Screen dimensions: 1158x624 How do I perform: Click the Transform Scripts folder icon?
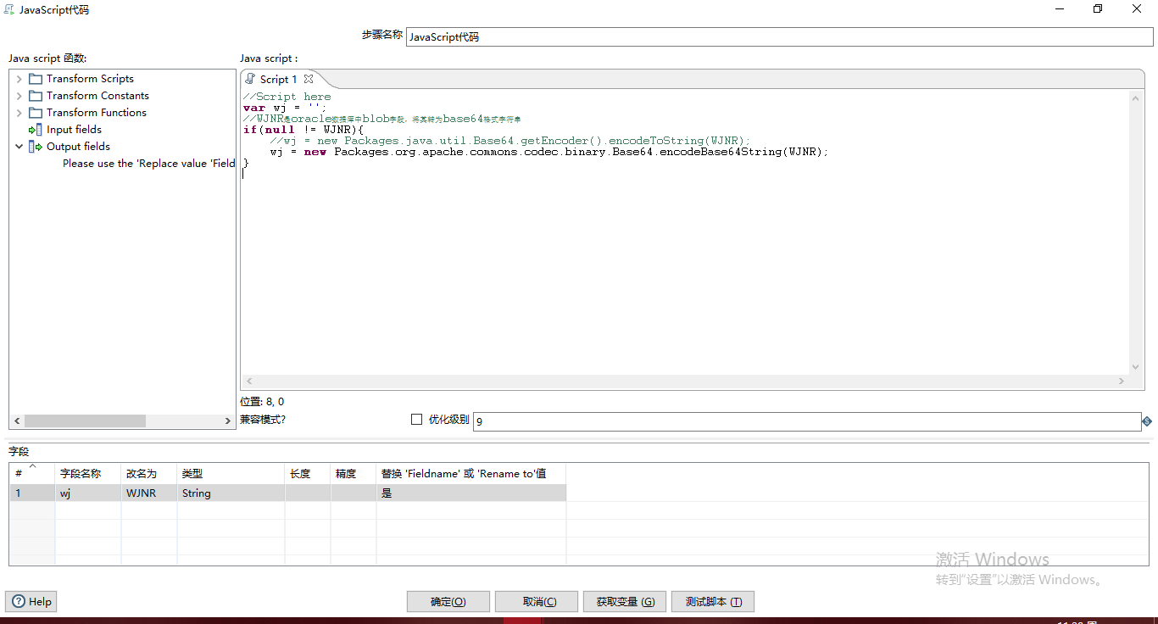coord(35,78)
